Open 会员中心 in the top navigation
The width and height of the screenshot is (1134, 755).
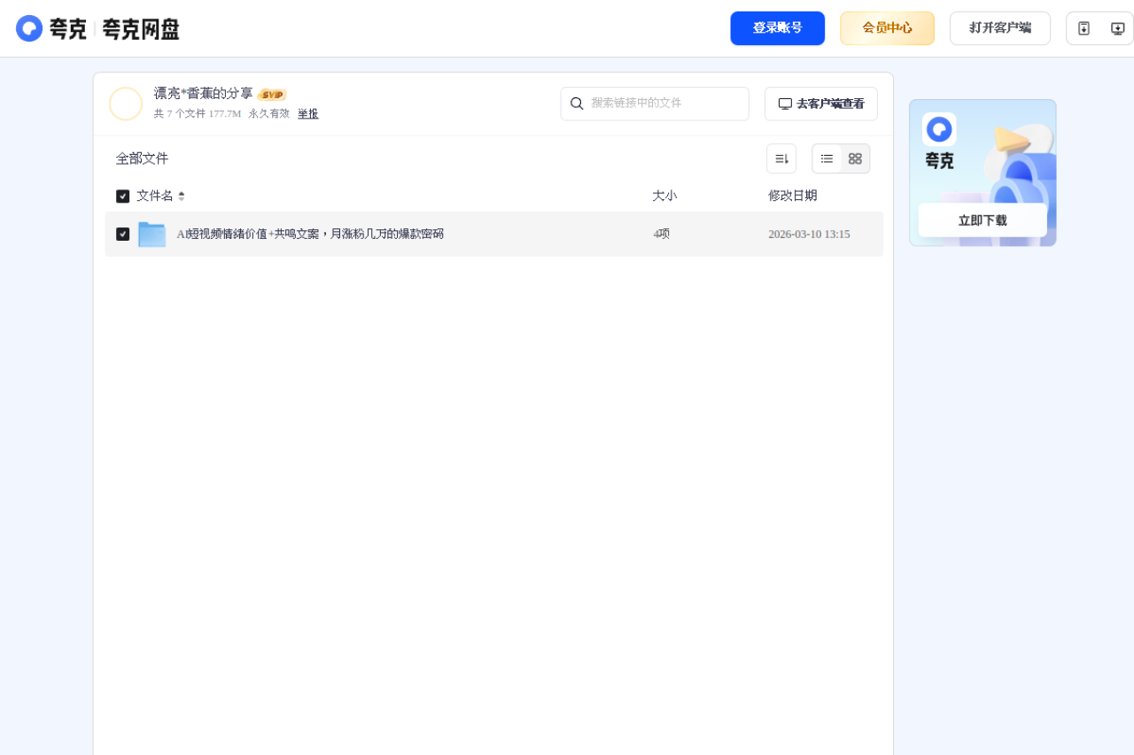point(887,27)
